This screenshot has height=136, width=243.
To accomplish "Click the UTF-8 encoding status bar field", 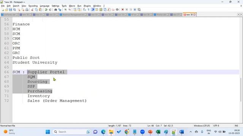I will tap(216, 126).
